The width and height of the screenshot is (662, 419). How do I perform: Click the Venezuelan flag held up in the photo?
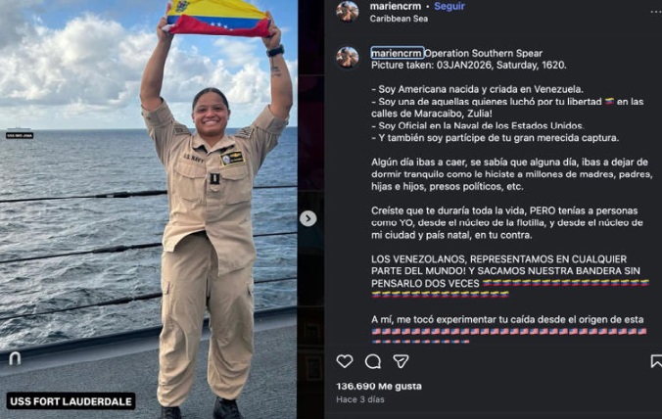(x=217, y=19)
